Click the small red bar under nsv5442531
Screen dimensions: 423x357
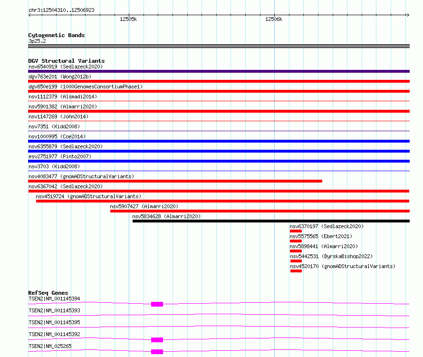click(x=296, y=261)
